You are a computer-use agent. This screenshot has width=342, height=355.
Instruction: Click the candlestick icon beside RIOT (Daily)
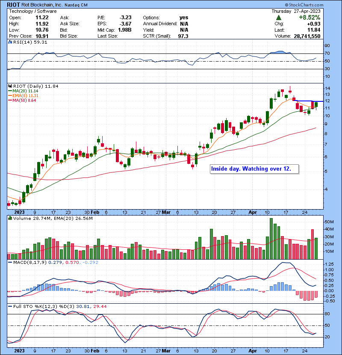[x=10, y=86]
